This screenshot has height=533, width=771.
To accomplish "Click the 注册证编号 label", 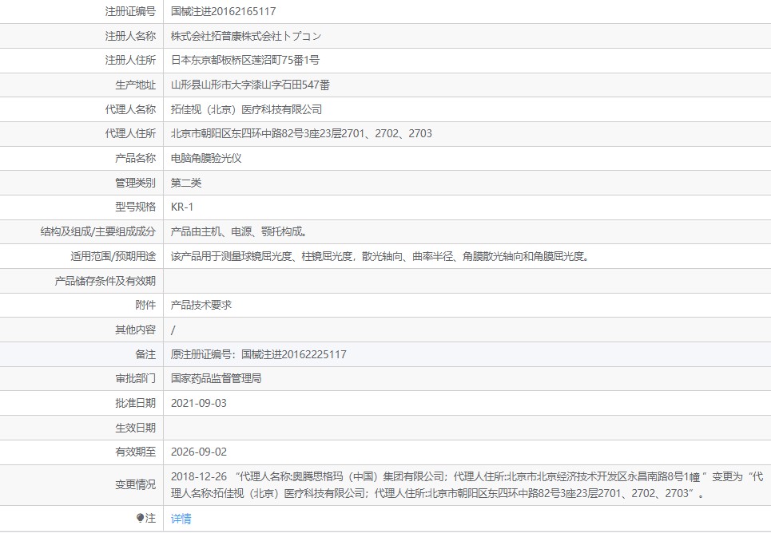I will 130,11.
